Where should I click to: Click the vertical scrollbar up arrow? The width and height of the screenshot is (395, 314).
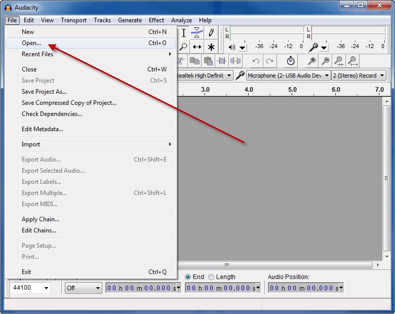[387, 101]
